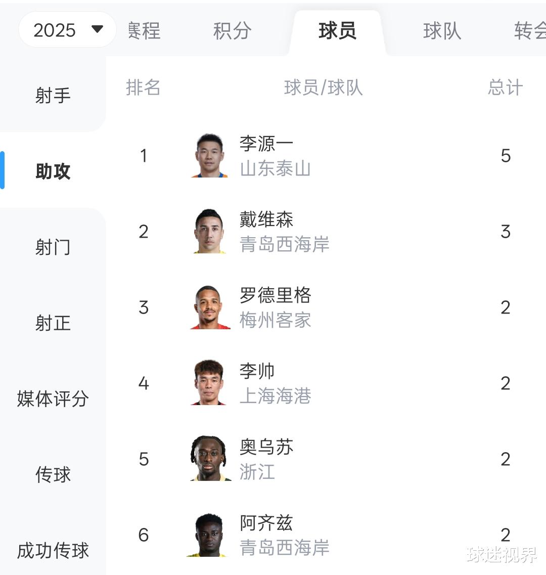Select 射手 in the sidebar
The width and height of the screenshot is (546, 575).
(53, 96)
